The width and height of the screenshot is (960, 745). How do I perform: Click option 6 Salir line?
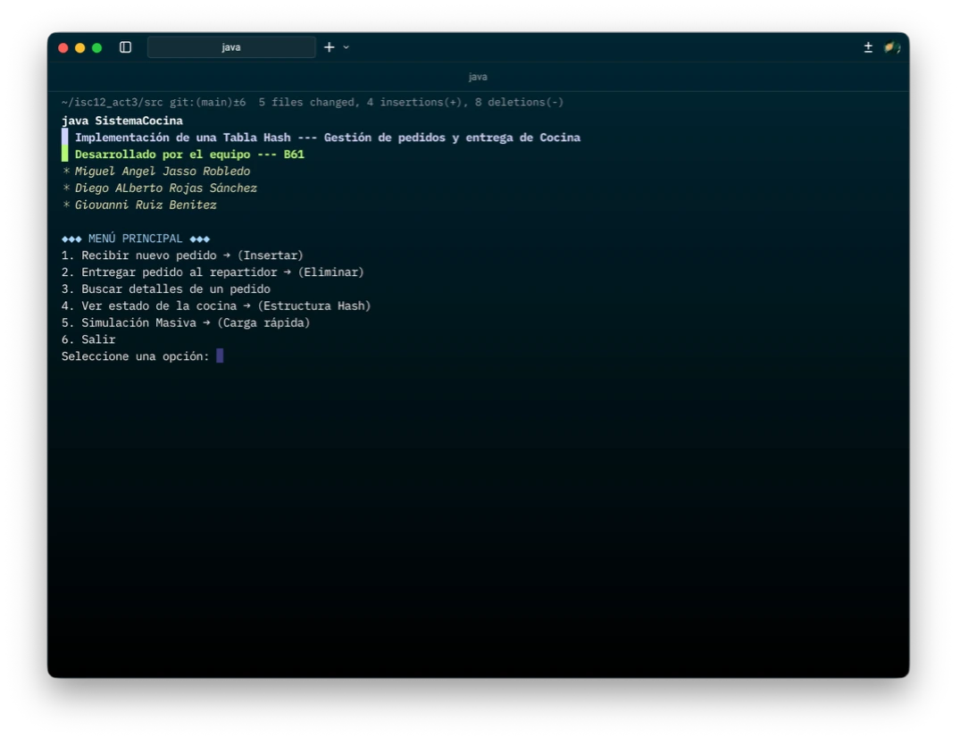[88, 339]
